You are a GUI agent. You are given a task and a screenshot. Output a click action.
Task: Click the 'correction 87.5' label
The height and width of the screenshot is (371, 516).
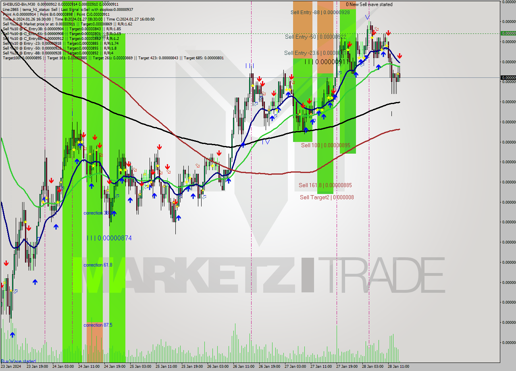point(98,325)
